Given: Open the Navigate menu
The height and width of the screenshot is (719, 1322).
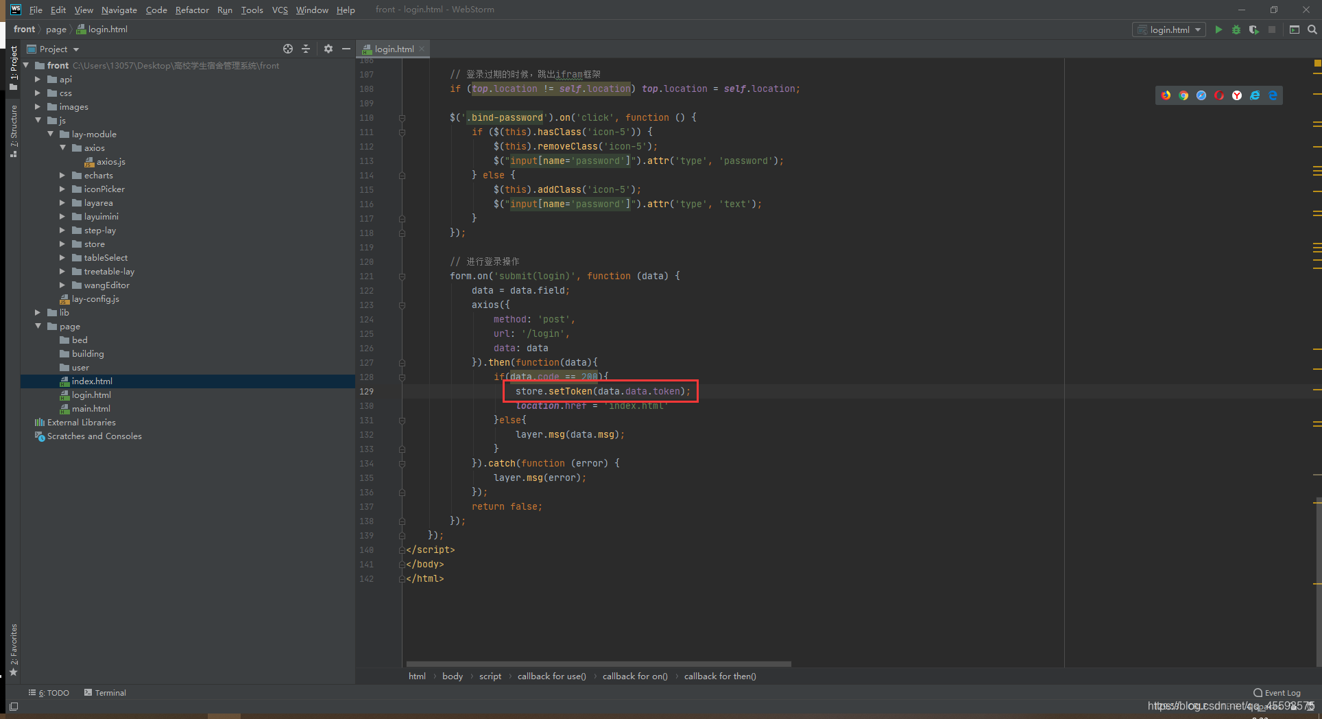Looking at the screenshot, I should 119,10.
